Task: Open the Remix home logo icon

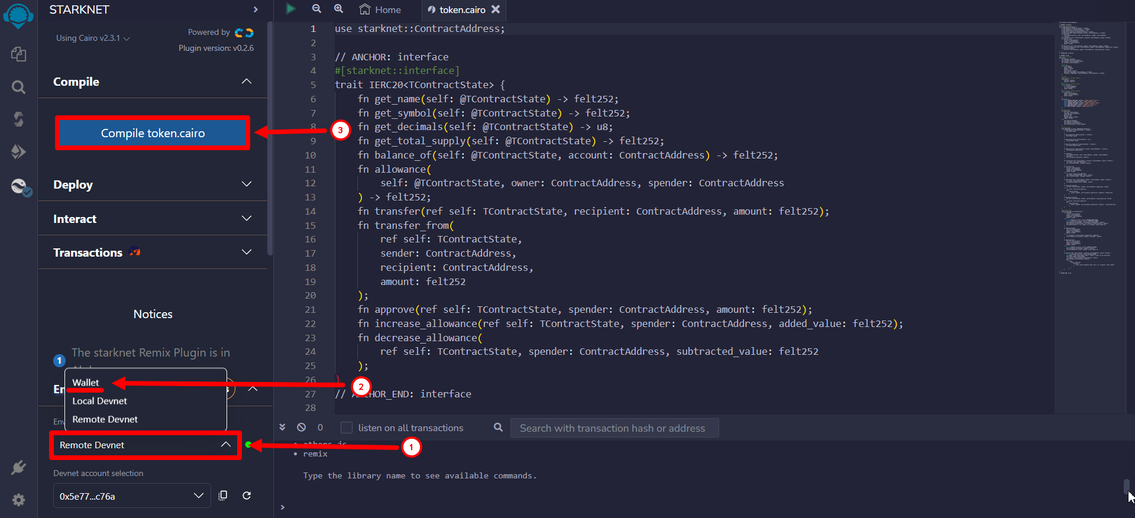Action: pyautogui.click(x=18, y=16)
